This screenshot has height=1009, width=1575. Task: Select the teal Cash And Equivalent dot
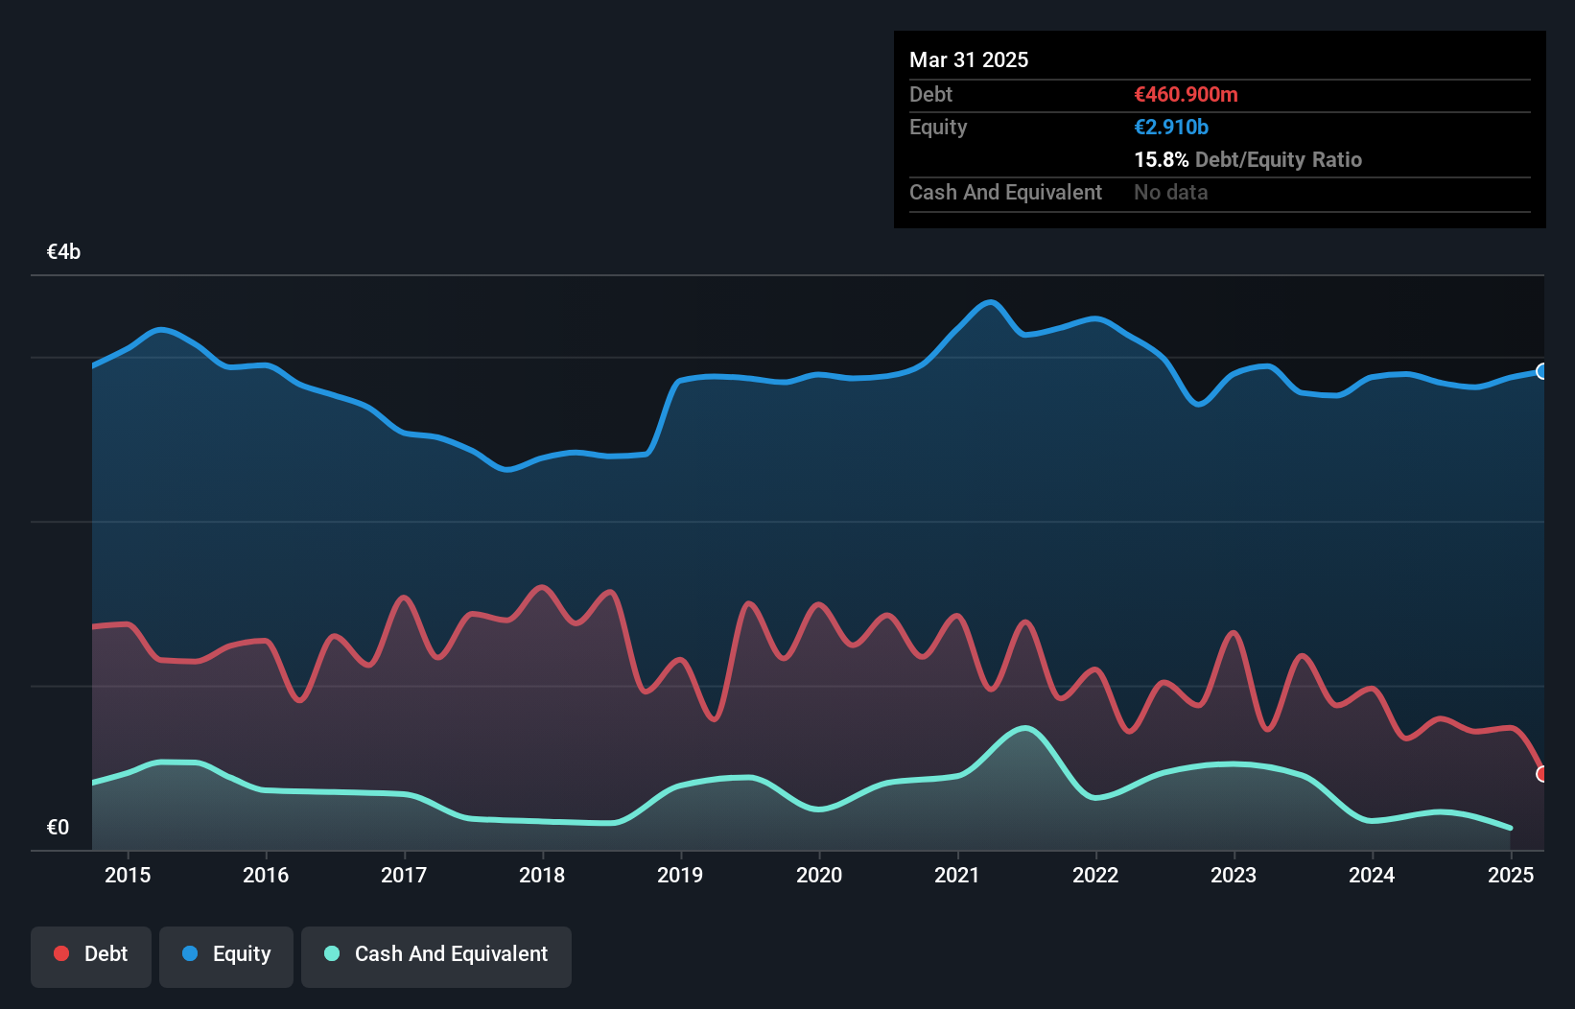tap(329, 954)
